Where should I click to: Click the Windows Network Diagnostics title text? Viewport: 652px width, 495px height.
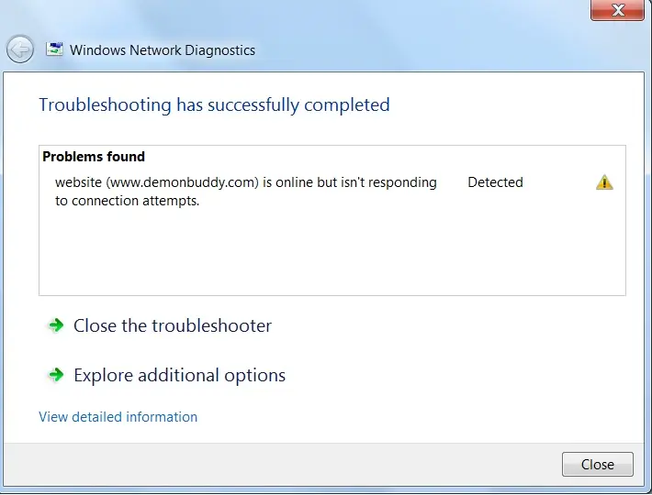tap(163, 50)
